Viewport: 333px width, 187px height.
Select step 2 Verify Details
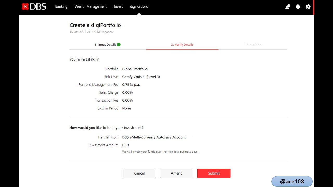182,45
